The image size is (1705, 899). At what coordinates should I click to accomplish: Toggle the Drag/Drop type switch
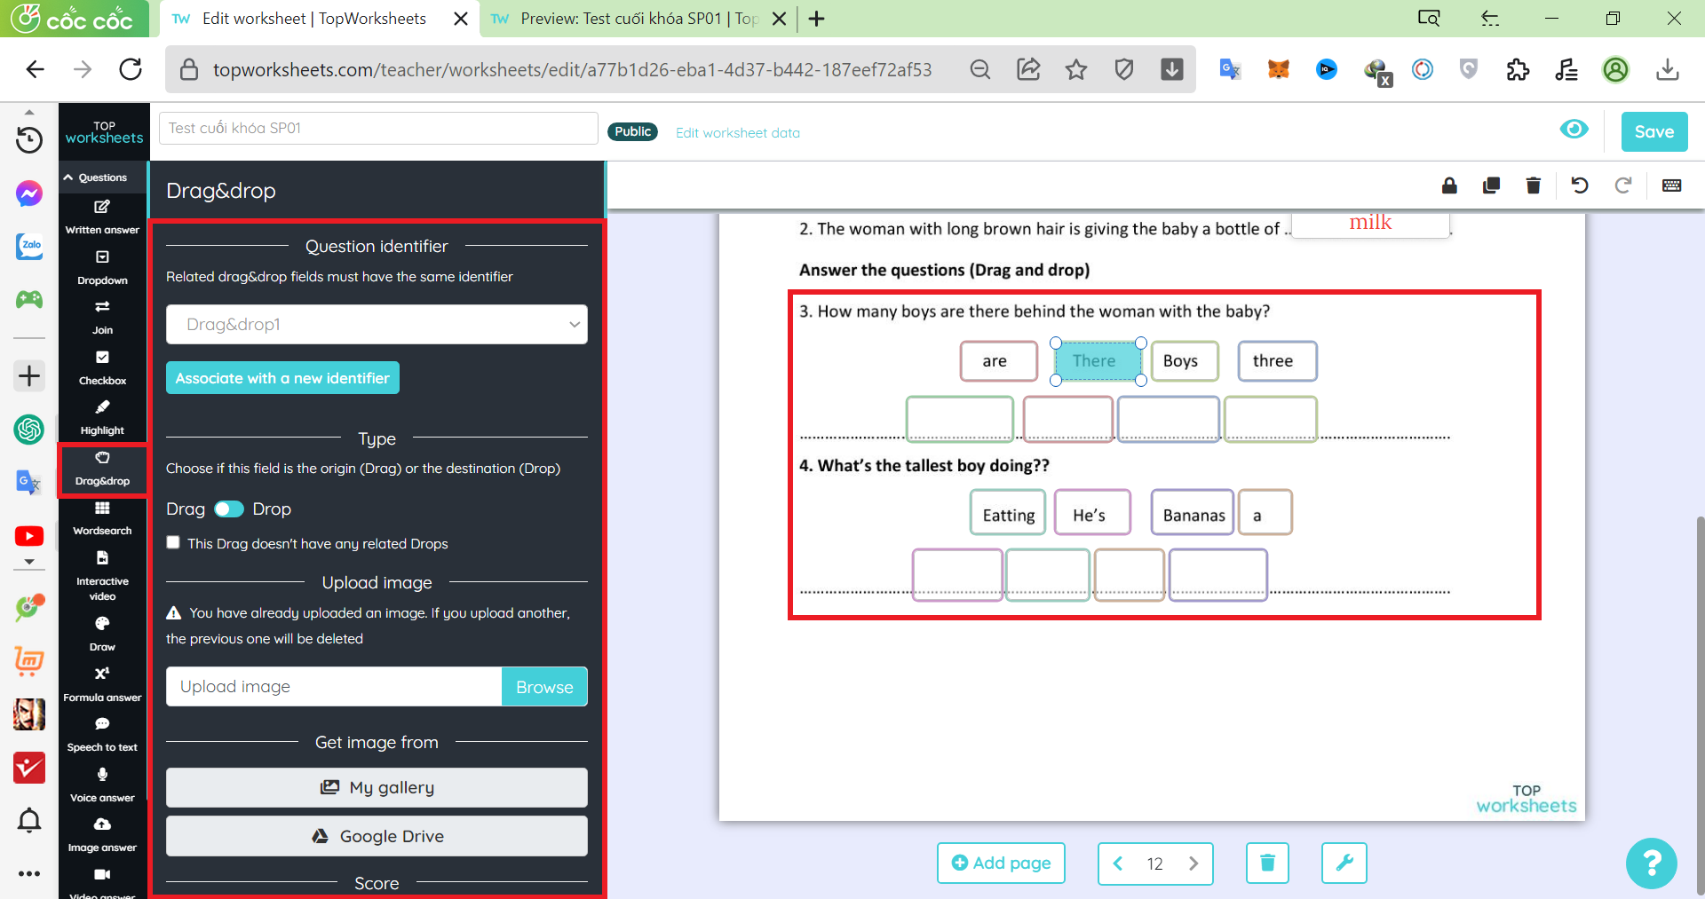coord(229,509)
